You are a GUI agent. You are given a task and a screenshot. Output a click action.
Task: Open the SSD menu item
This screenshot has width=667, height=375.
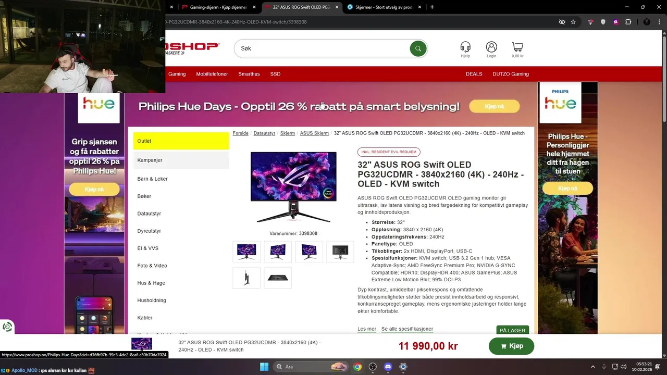275,74
